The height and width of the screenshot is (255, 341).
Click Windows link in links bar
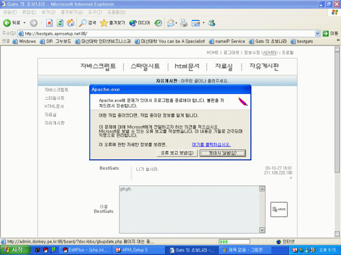point(24,41)
